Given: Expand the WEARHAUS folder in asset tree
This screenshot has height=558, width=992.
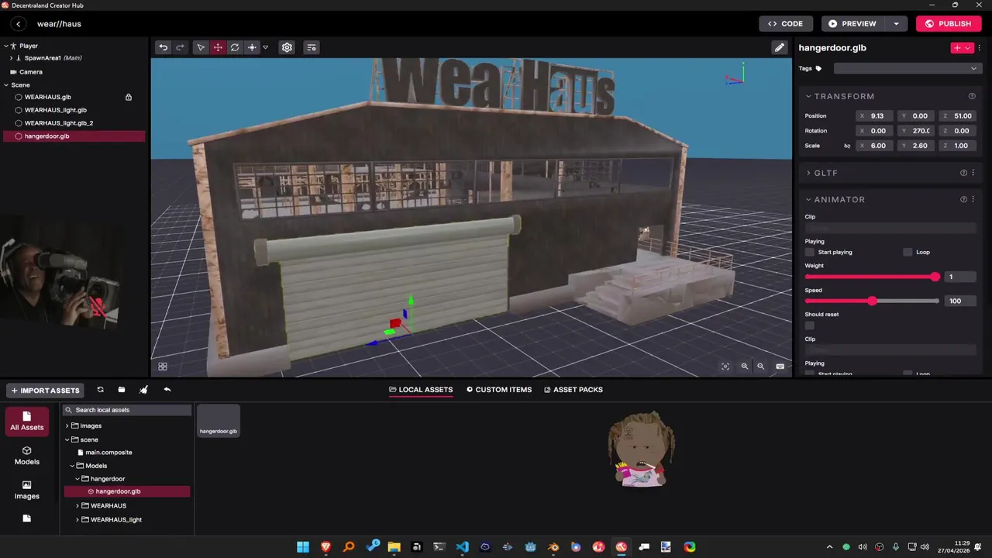Looking at the screenshot, I should pyautogui.click(x=77, y=505).
